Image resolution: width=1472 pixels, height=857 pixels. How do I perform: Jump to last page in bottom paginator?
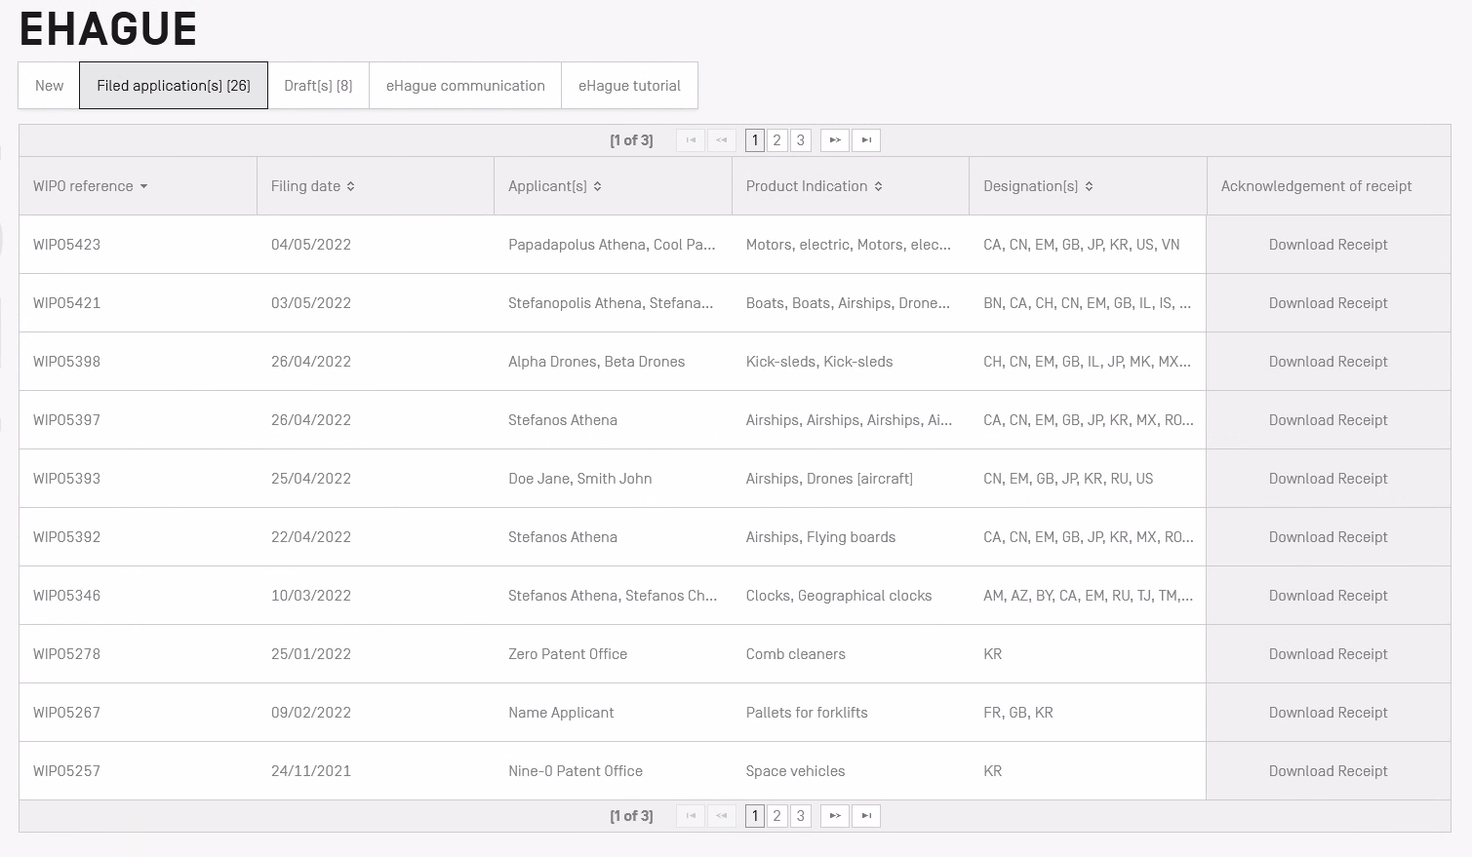click(x=866, y=816)
